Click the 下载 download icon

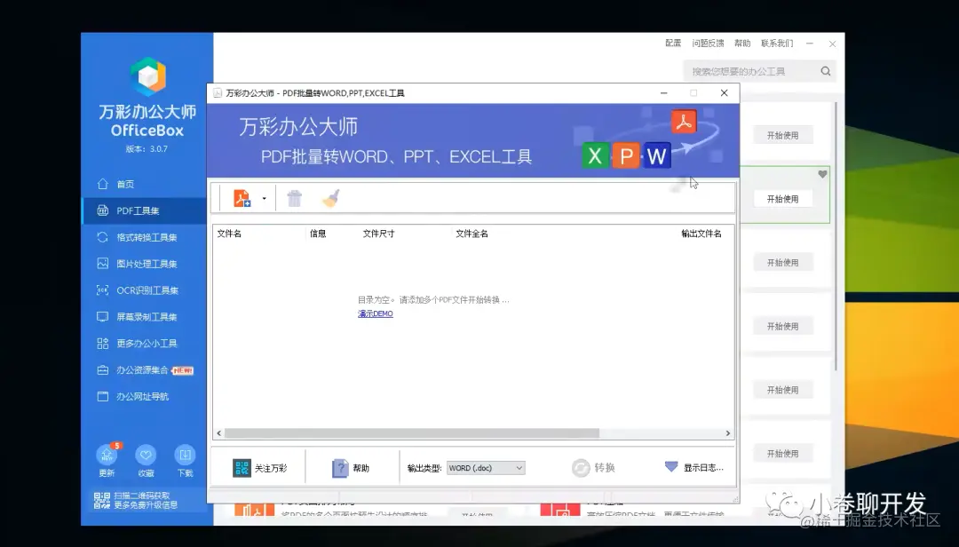[185, 455]
